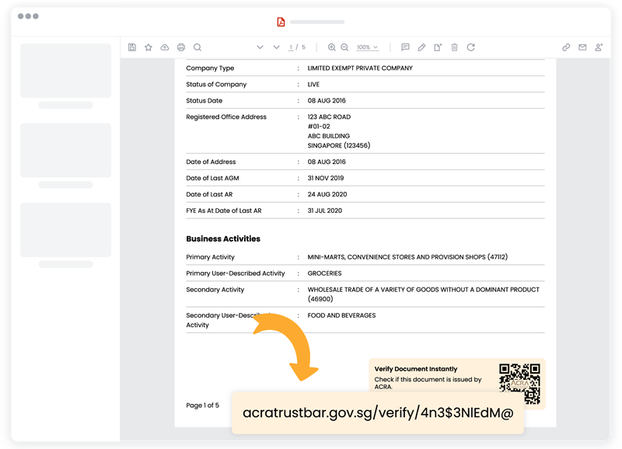Viewport: 622px width, 449px height.
Task: Add a comment annotation
Action: (404, 47)
